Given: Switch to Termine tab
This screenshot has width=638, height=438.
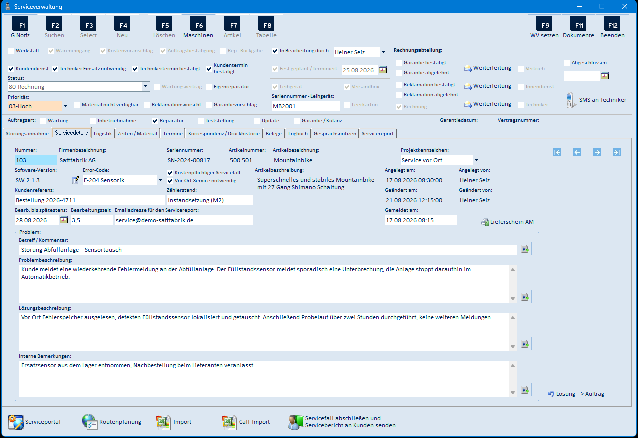Looking at the screenshot, I should (173, 133).
